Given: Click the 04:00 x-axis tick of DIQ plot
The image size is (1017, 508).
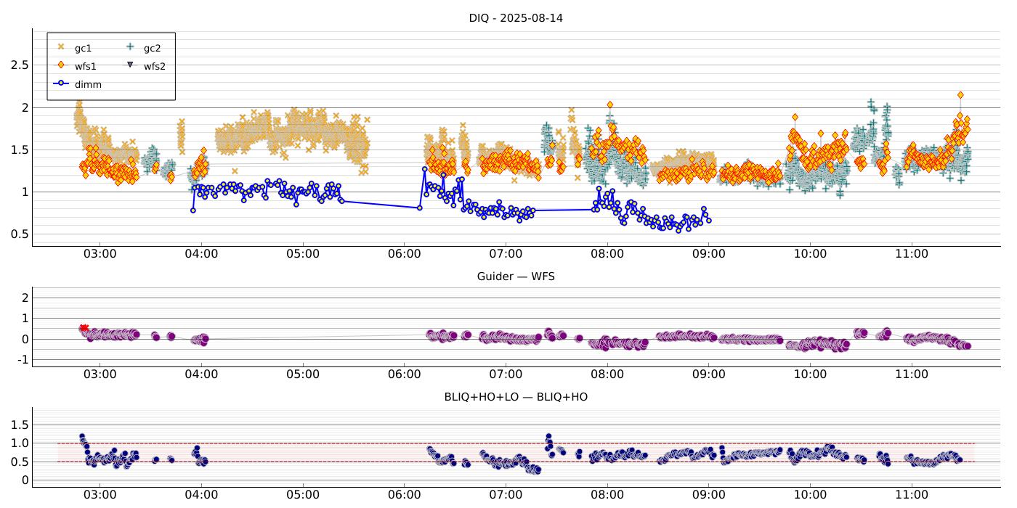Looking at the screenshot, I should (201, 254).
